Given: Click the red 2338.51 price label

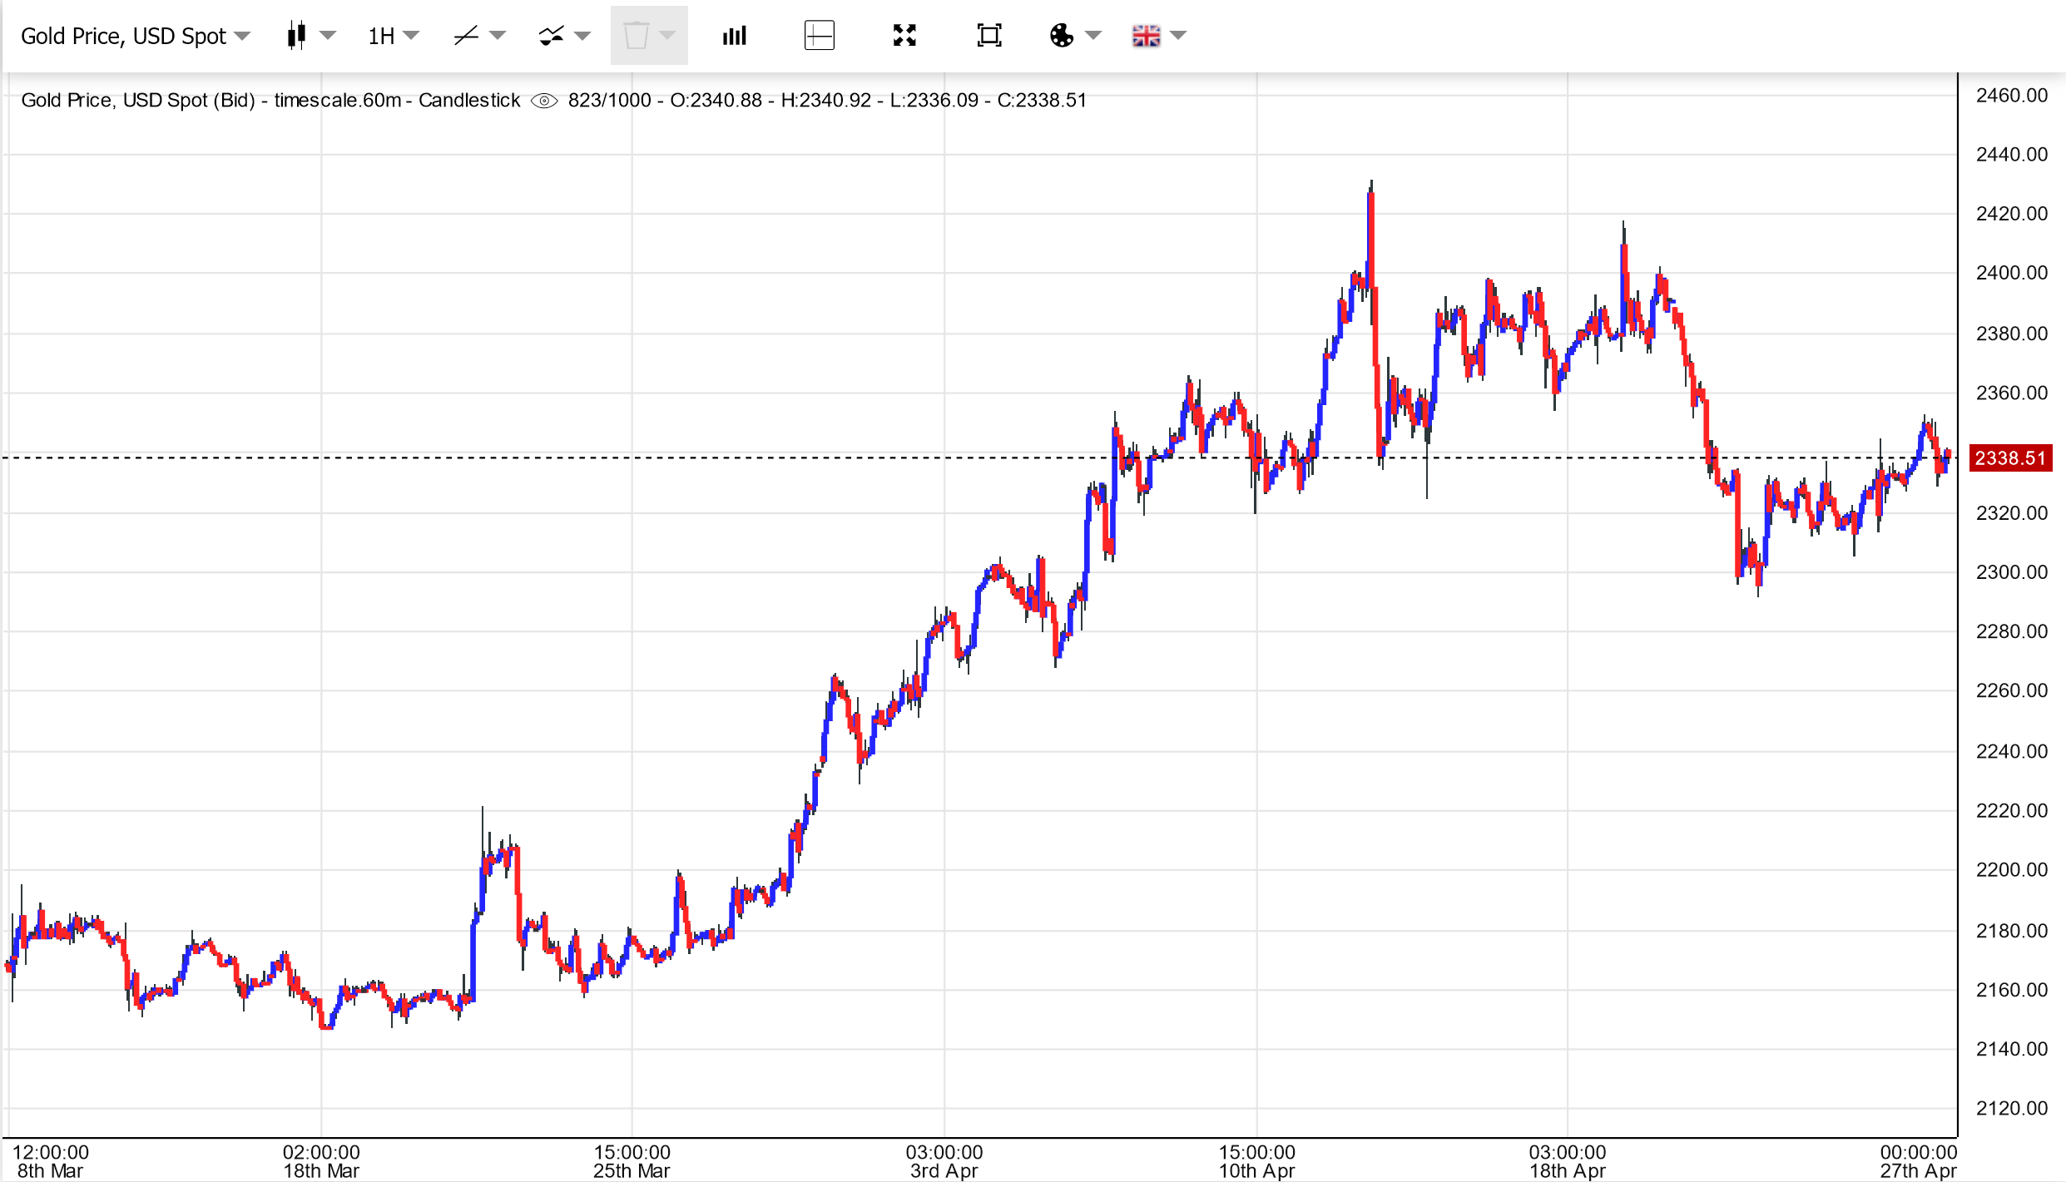Looking at the screenshot, I should [x=2009, y=458].
